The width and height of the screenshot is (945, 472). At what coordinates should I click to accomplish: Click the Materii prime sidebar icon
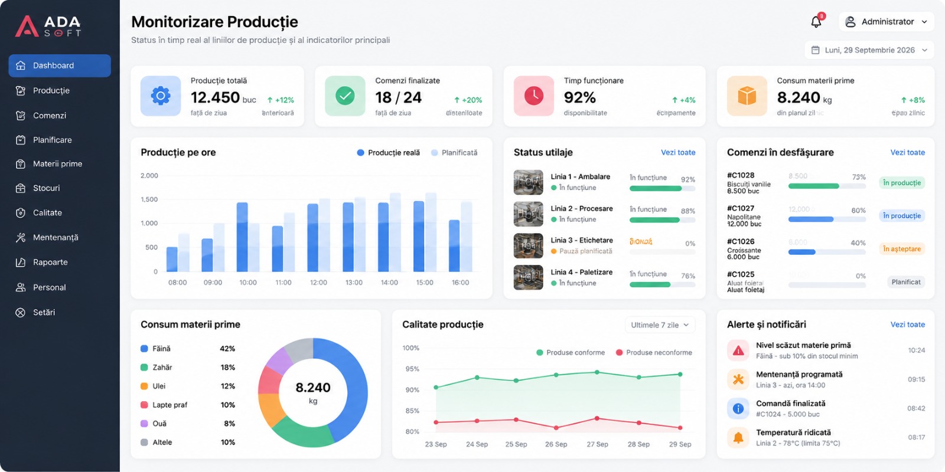pyautogui.click(x=21, y=164)
